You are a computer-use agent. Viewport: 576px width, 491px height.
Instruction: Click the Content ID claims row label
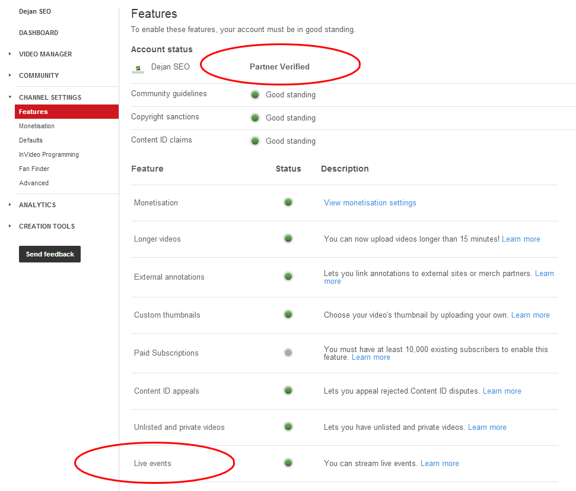[x=161, y=140]
